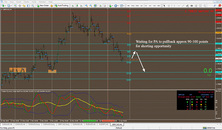Viewport: 222px width, 130px height.
Task: Open the File menu
Action: click(6, 2)
